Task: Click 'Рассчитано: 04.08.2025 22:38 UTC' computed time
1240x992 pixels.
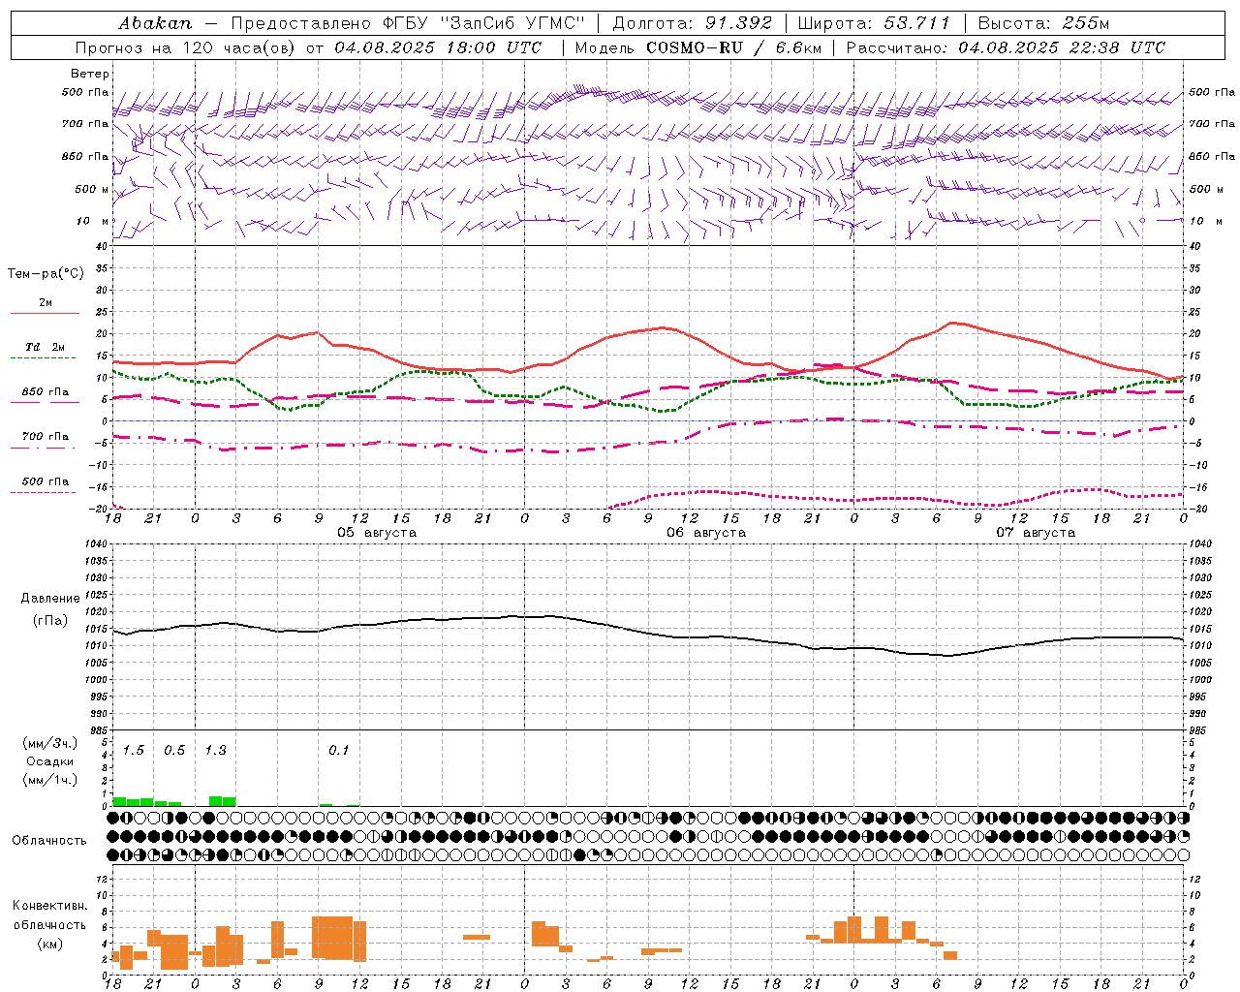Action: (x=1006, y=47)
